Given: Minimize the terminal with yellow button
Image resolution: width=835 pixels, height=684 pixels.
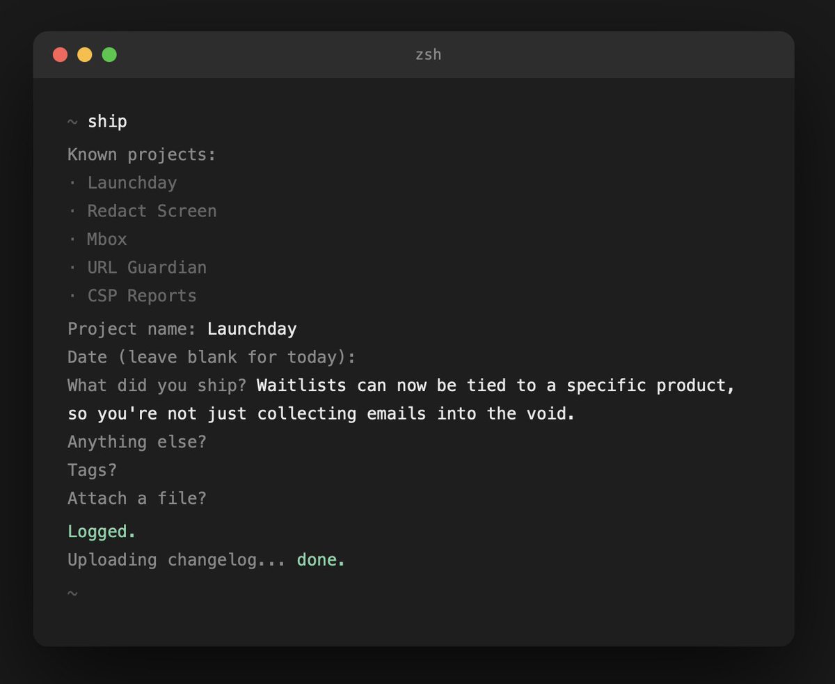Looking at the screenshot, I should [x=84, y=54].
